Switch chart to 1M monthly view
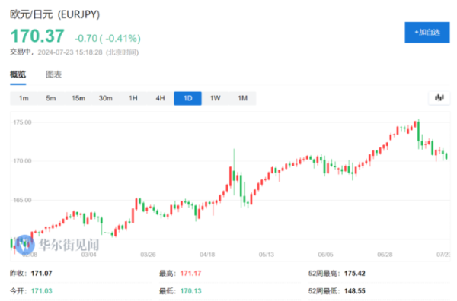 [x=242, y=98]
